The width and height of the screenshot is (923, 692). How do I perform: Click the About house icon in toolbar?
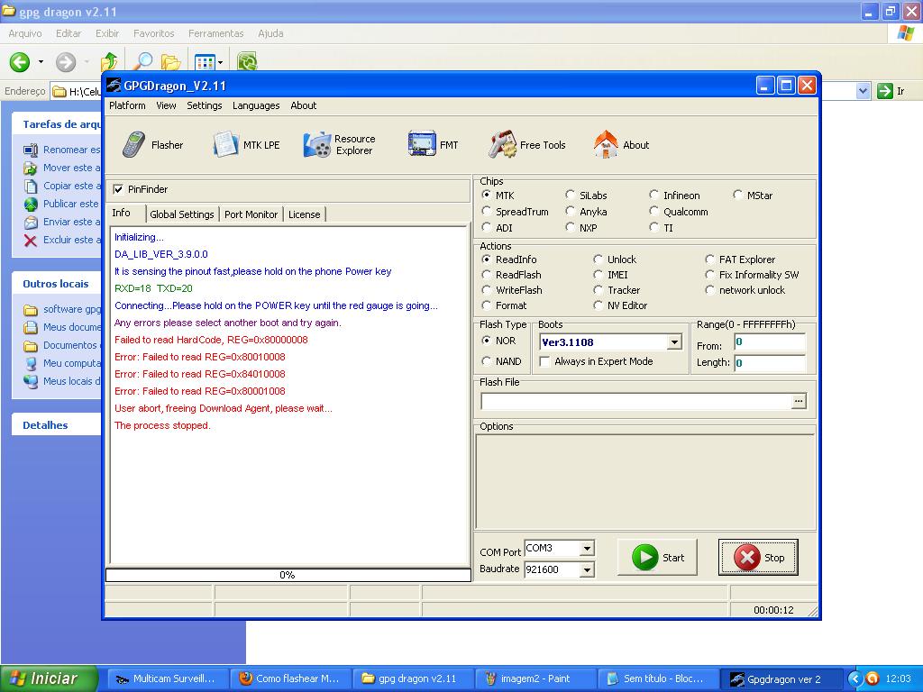click(606, 145)
